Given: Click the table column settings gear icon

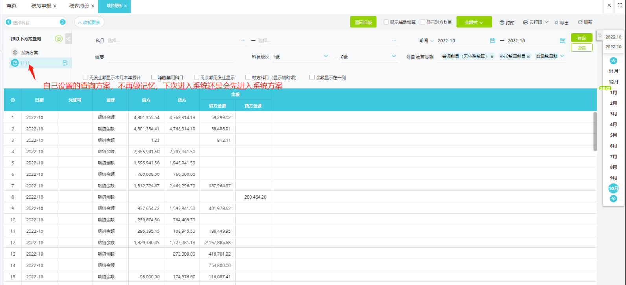Looking at the screenshot, I should [13, 100].
